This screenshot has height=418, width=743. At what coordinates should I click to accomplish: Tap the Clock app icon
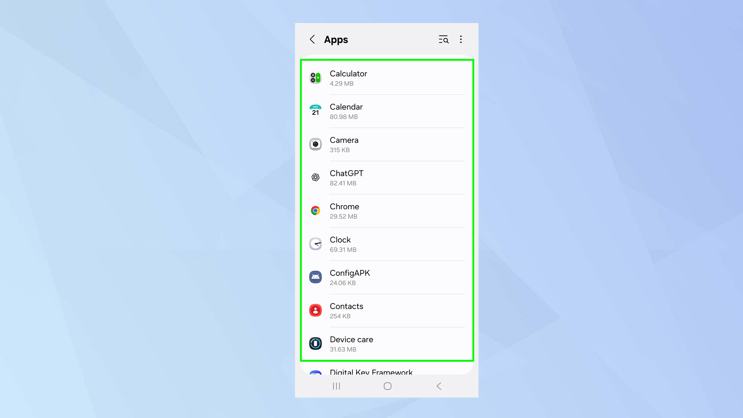click(315, 244)
